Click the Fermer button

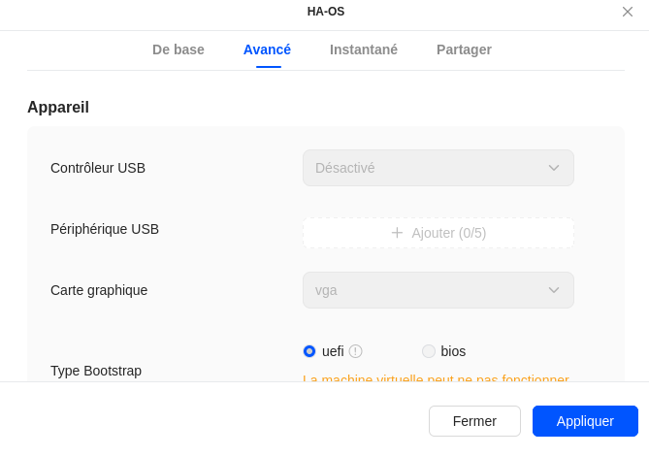tap(474, 421)
